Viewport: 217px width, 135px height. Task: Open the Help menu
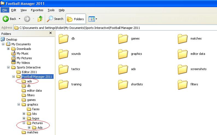pyautogui.click(x=61, y=10)
